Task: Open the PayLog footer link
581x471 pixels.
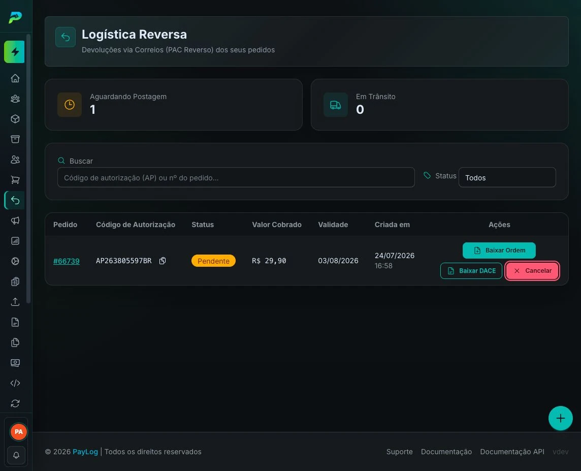Action: point(85,452)
